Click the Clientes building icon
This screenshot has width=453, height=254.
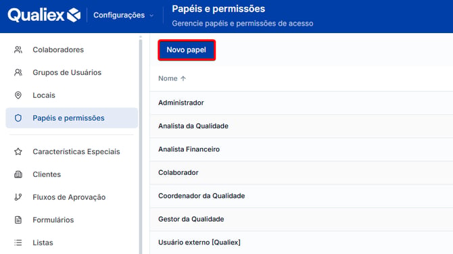click(x=18, y=174)
